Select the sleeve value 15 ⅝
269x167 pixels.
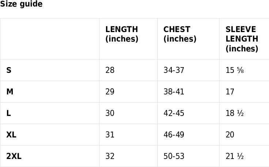point(235,70)
